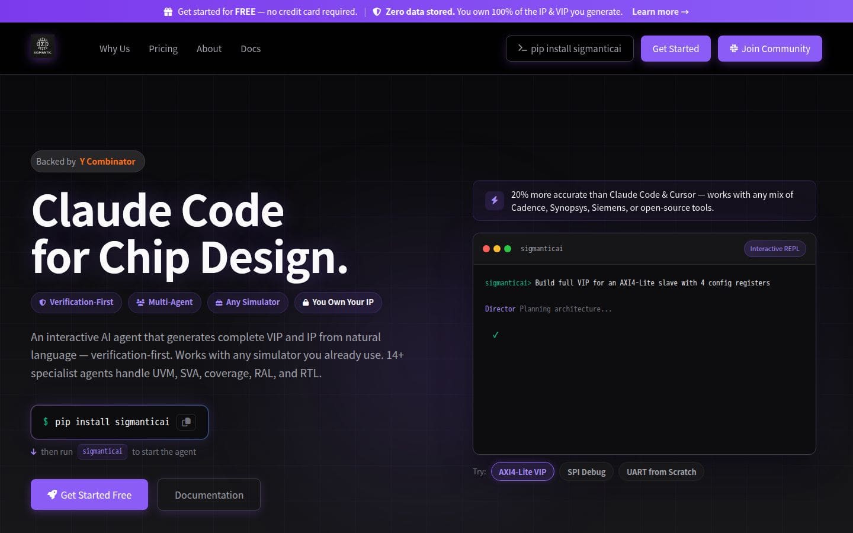This screenshot has height=533, width=853.
Task: Click the yellow terminal window dot
Action: (497, 249)
